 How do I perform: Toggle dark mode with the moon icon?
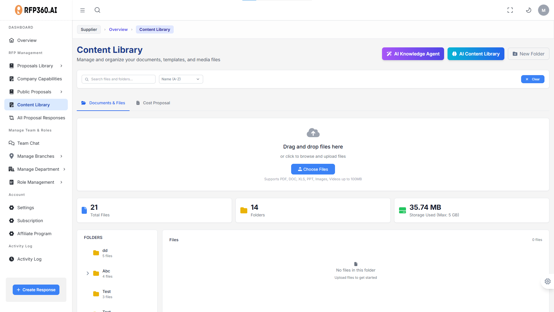529,10
